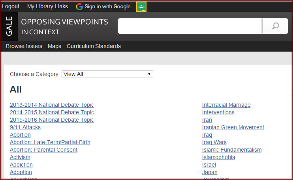
Task: Click the magnifying glass search button
Action: pyautogui.click(x=276, y=26)
